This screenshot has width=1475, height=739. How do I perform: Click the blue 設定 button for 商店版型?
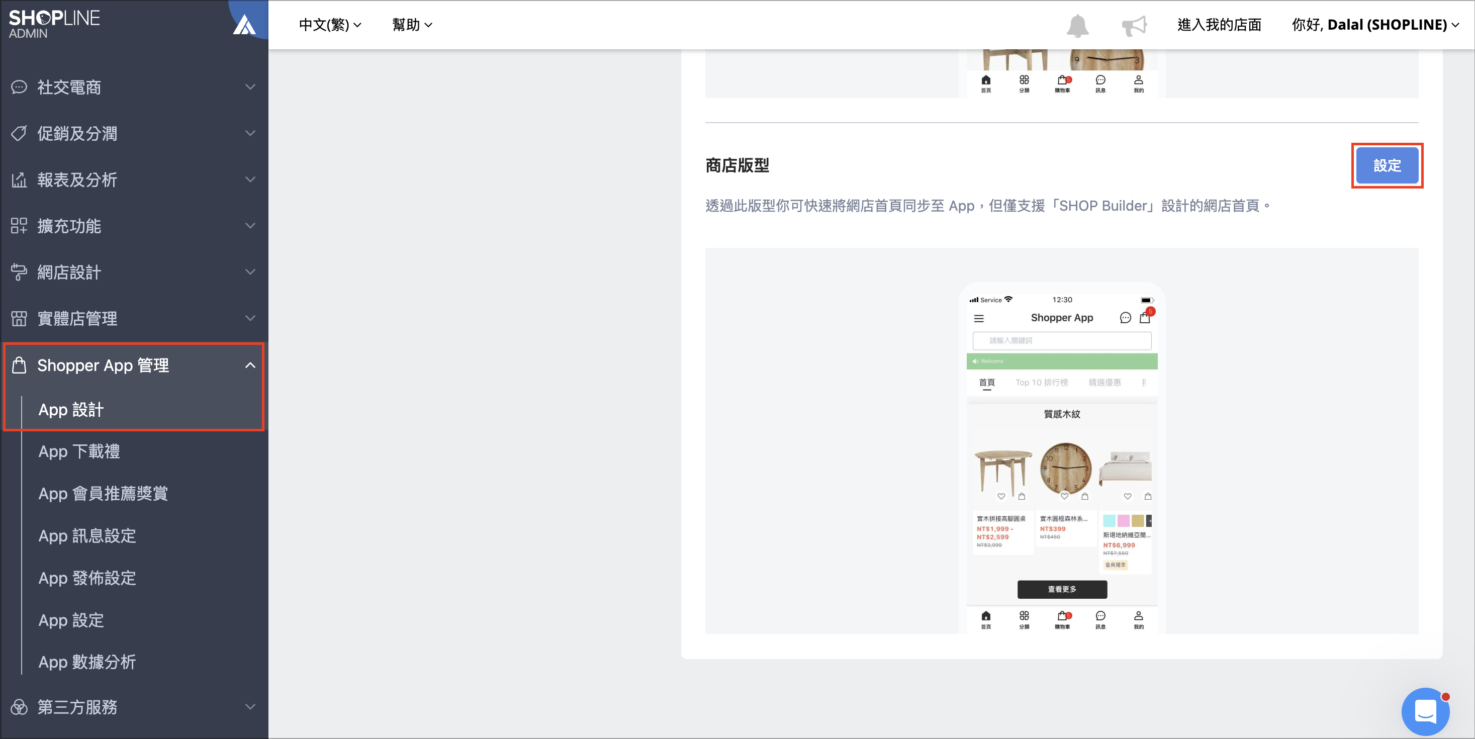1387,165
